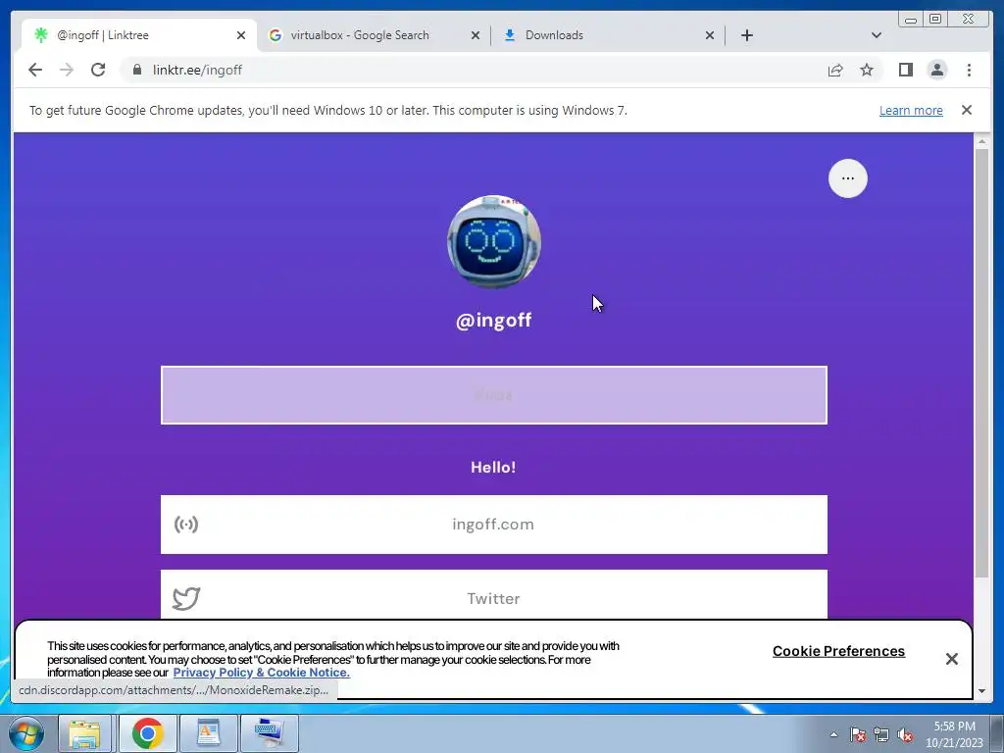Close the Downloads tab
1004x753 pixels.
[710, 35]
